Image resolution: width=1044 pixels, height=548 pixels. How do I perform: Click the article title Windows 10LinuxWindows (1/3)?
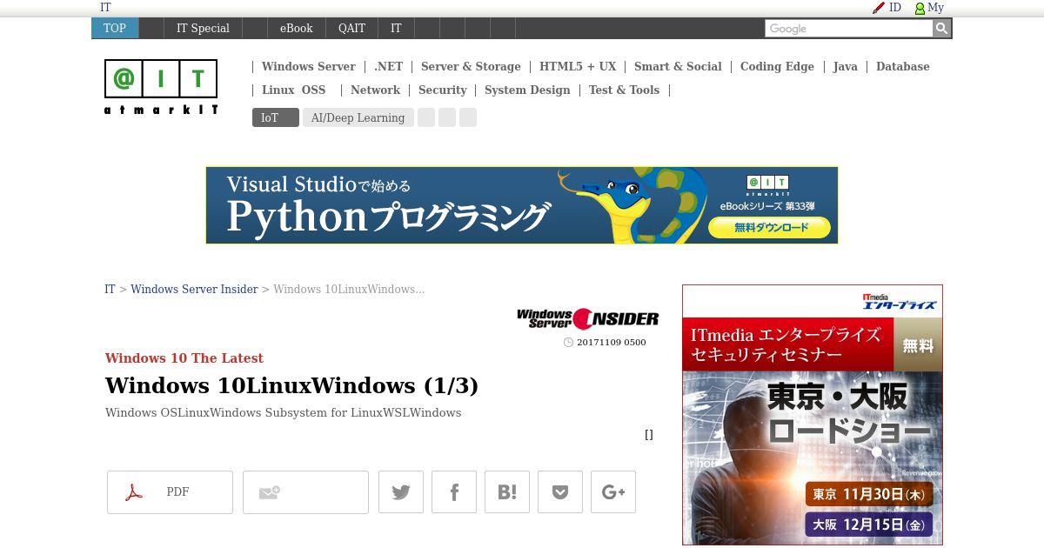point(291,384)
